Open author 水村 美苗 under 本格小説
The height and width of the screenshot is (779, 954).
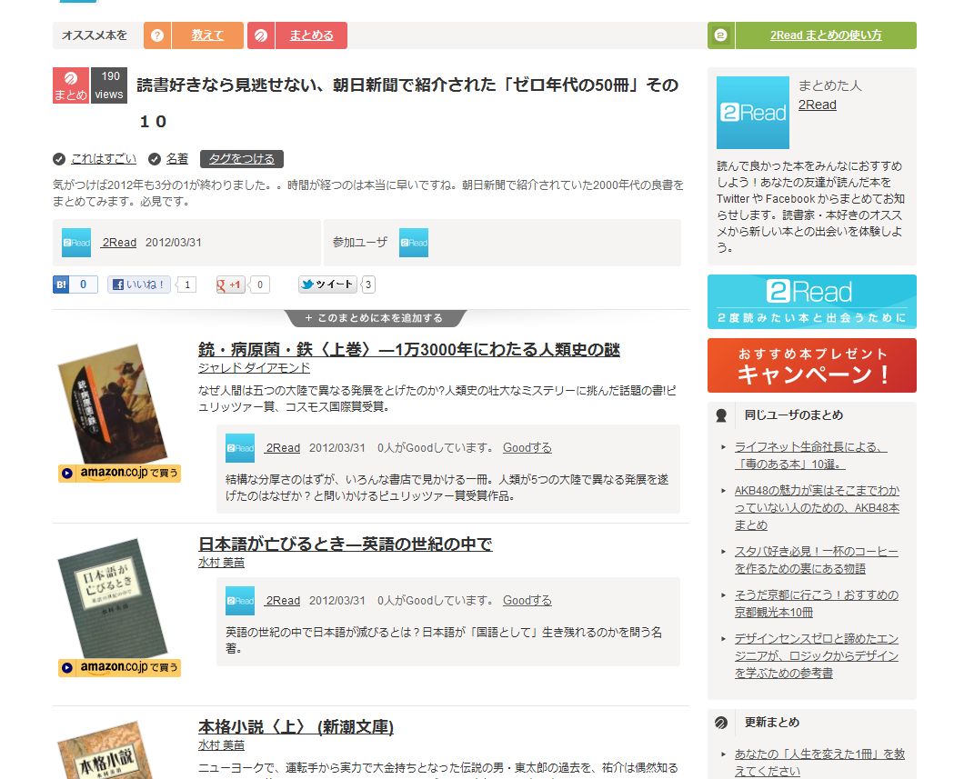pos(222,745)
